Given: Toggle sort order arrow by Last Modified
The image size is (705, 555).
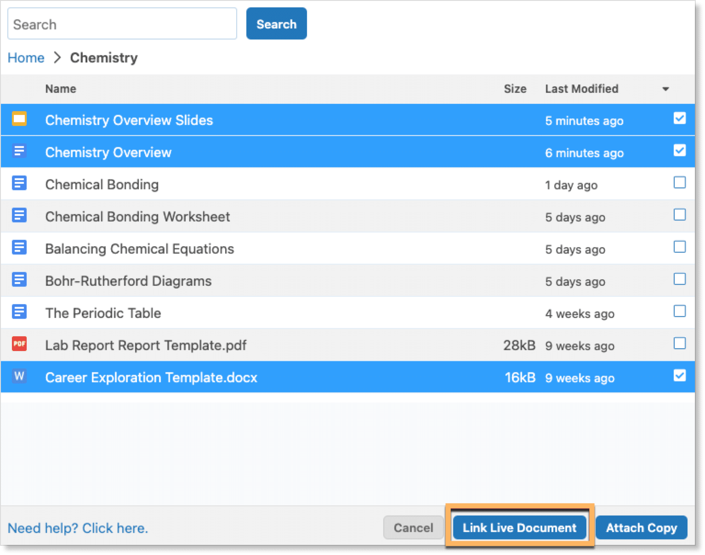Looking at the screenshot, I should click(665, 89).
